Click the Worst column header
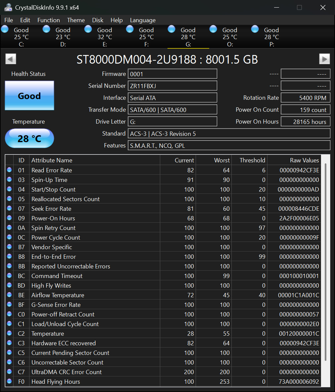Image resolution: width=335 pixels, height=392 pixels. point(214,160)
